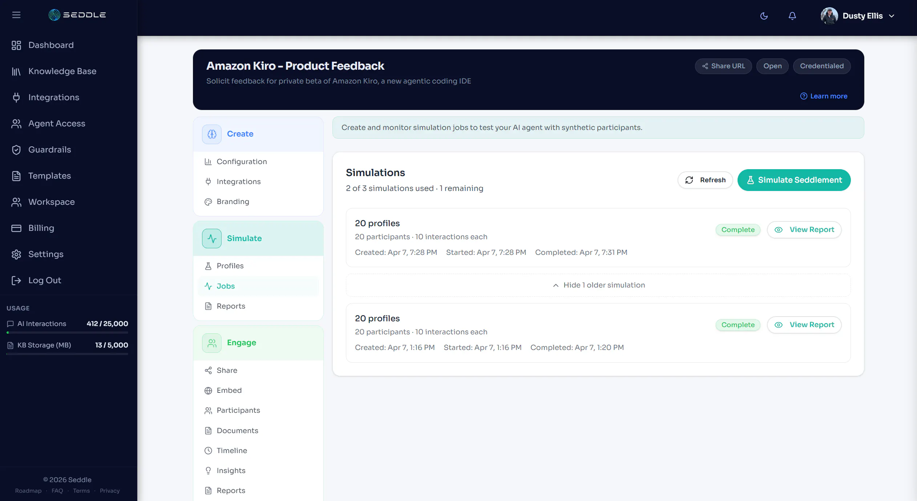The height and width of the screenshot is (501, 917).
Task: Open Branding under Create
Action: click(258, 201)
